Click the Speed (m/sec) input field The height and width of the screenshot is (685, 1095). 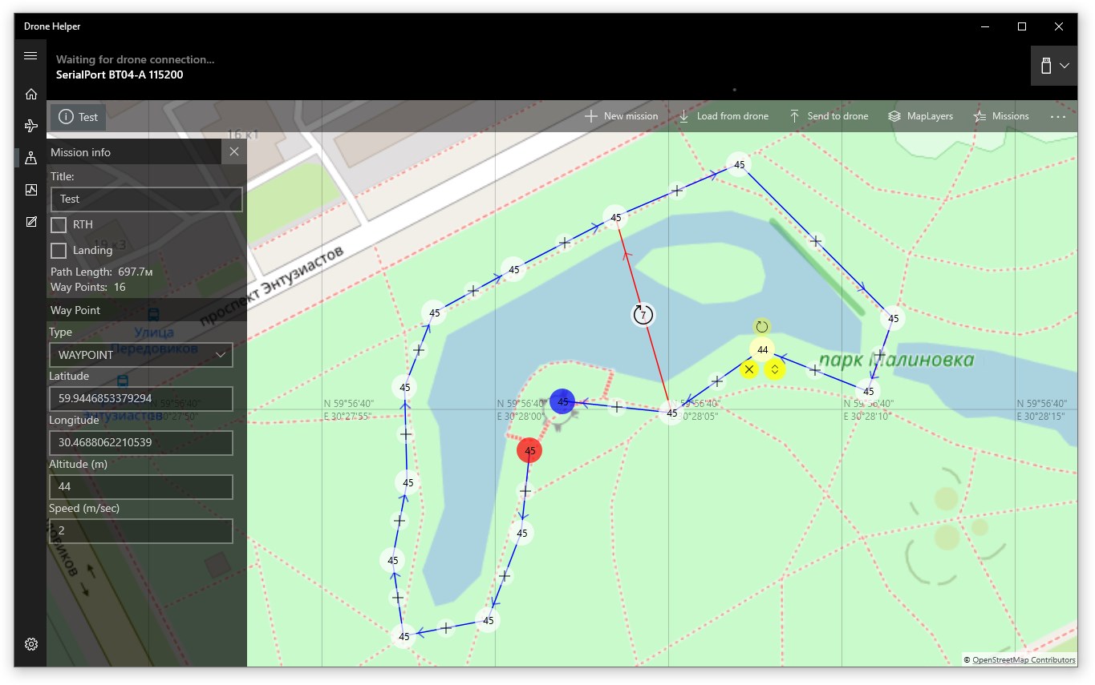141,530
